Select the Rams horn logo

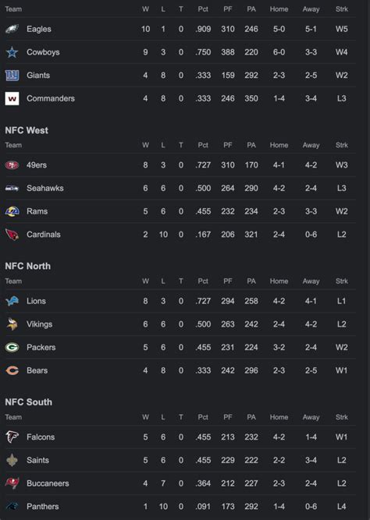point(12,211)
